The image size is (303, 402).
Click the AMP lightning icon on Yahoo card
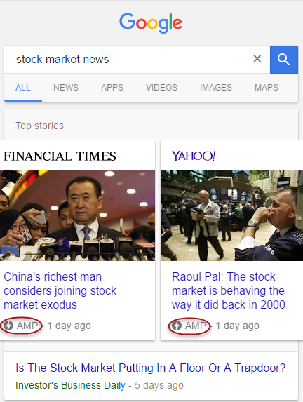click(177, 326)
